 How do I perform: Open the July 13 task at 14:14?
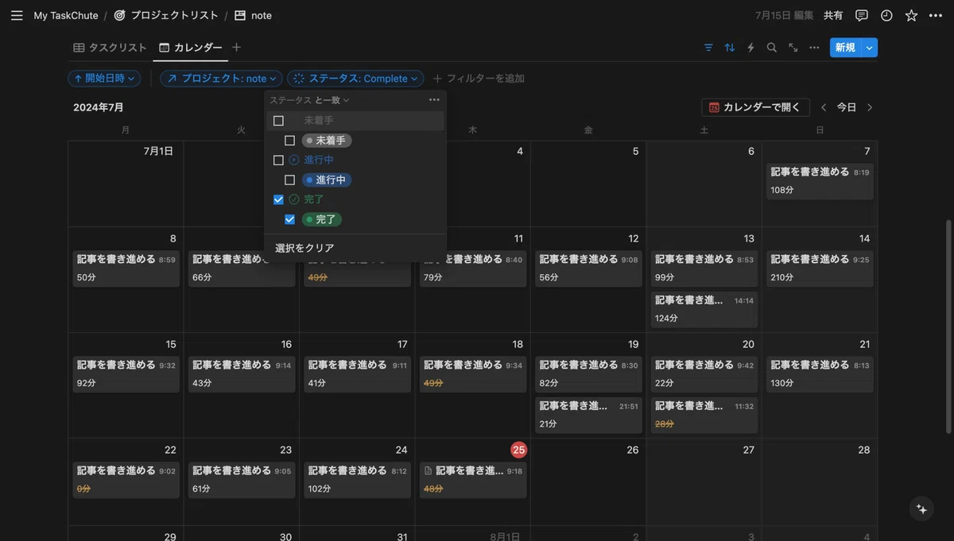pos(704,309)
